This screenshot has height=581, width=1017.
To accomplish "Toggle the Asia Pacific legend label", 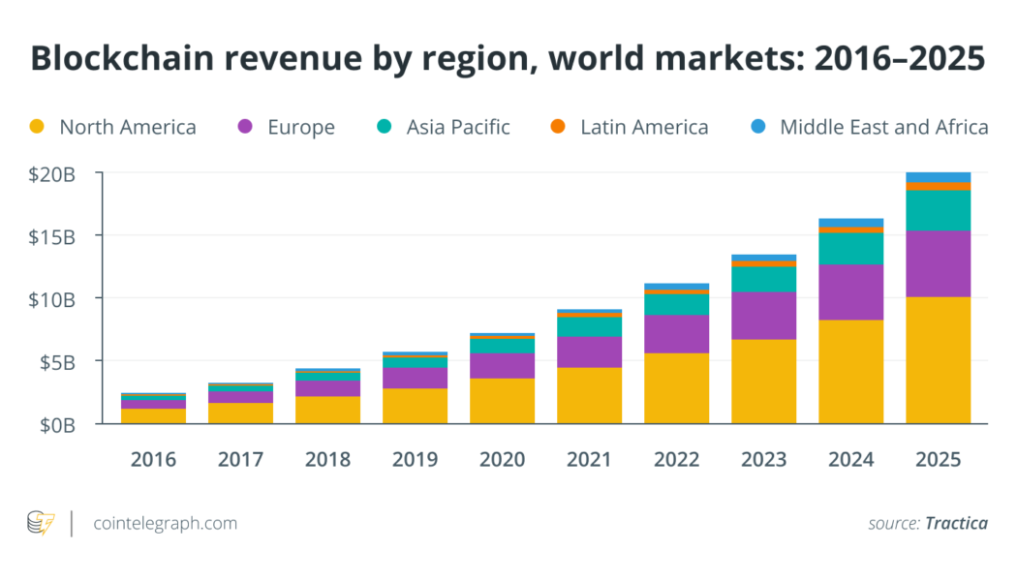I will (x=458, y=127).
